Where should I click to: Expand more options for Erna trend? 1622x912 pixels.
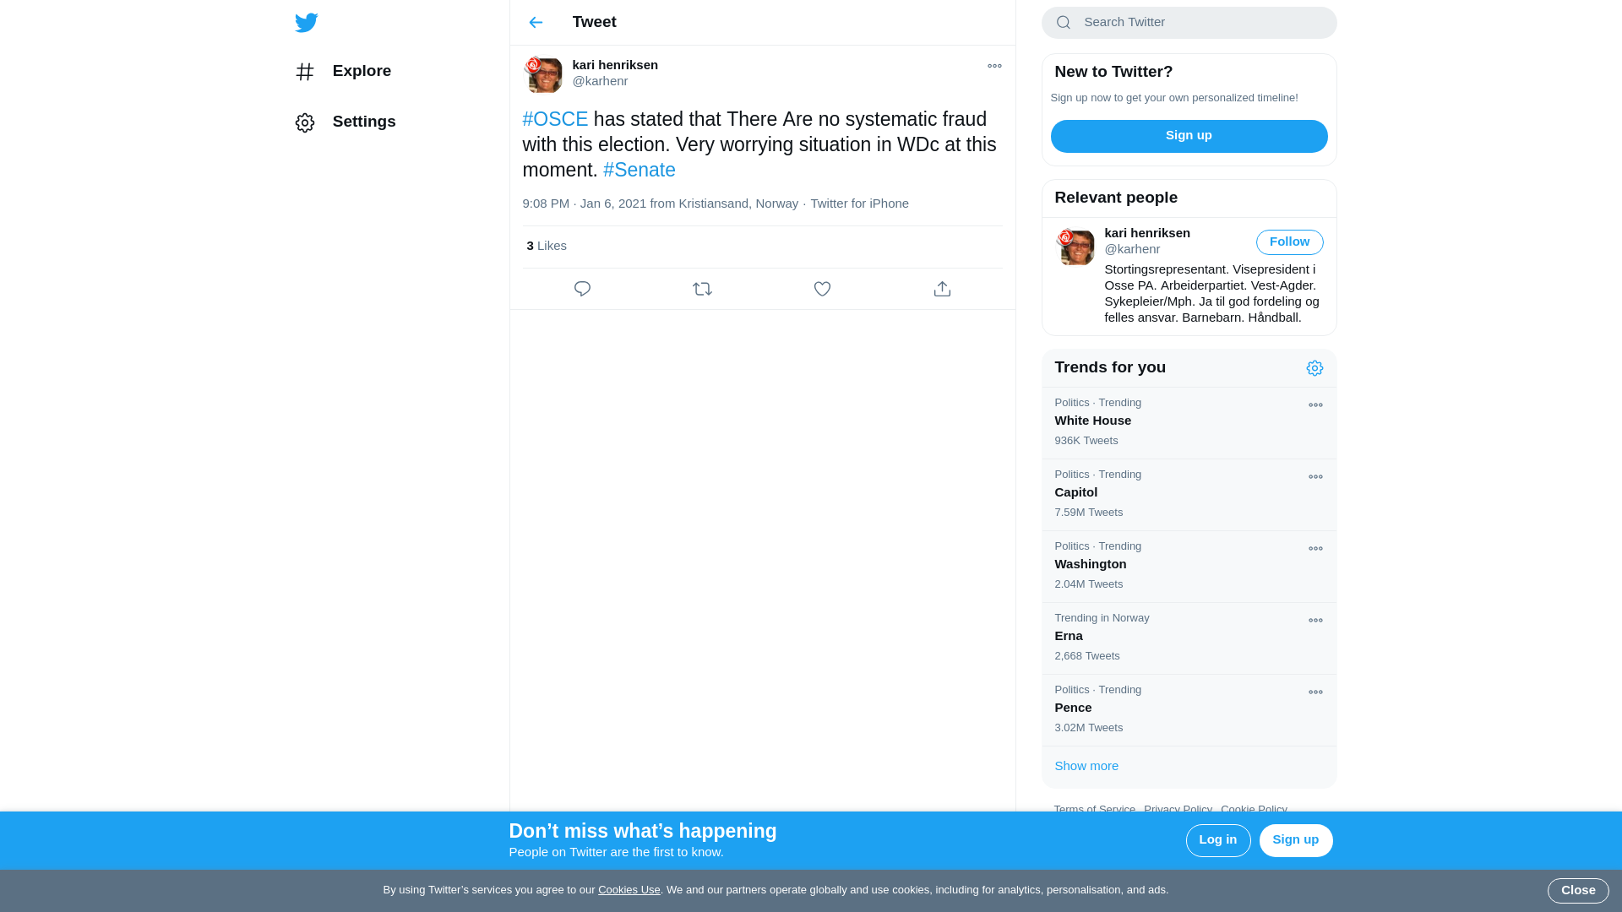pyautogui.click(x=1315, y=621)
